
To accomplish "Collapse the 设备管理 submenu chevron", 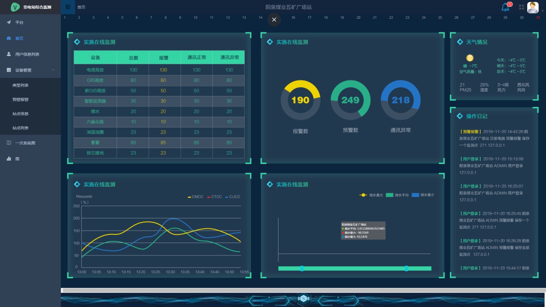I will [x=54, y=70].
